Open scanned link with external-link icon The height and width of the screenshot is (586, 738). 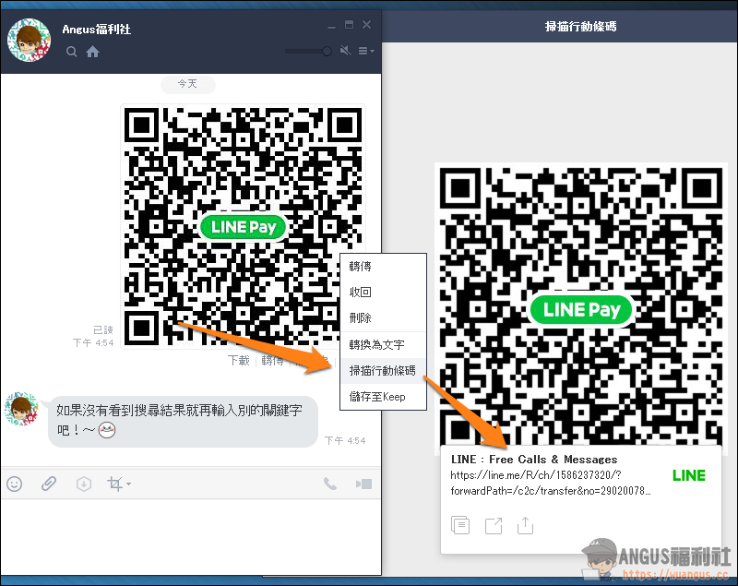click(494, 525)
